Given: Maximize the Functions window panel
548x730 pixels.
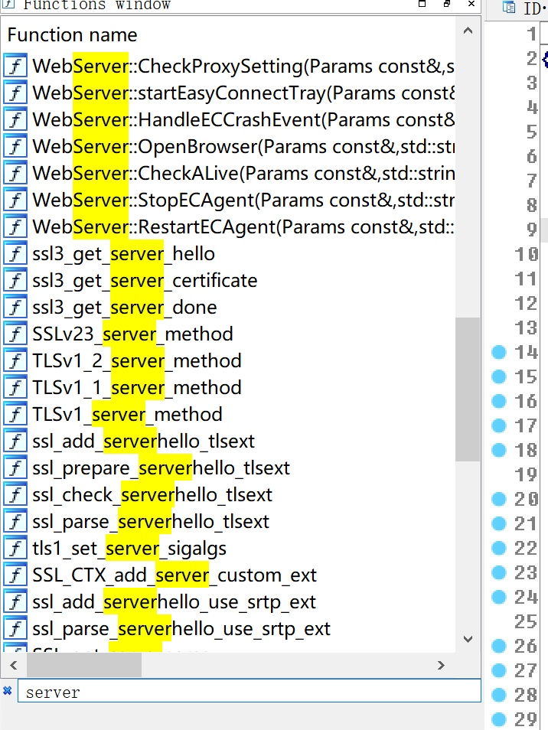Looking at the screenshot, I should pyautogui.click(x=422, y=4).
